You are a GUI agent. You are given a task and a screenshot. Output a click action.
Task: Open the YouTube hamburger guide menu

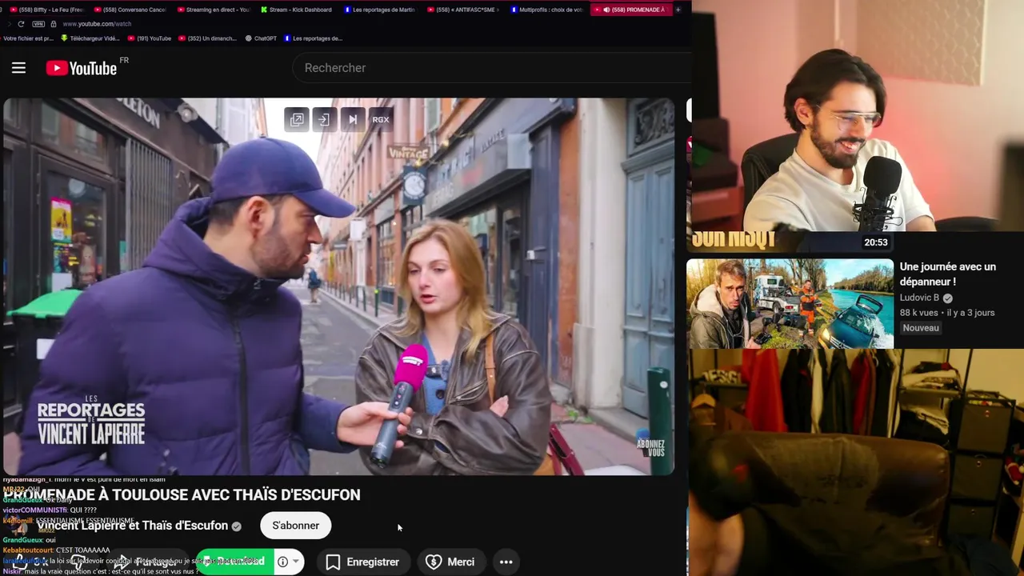tap(18, 68)
